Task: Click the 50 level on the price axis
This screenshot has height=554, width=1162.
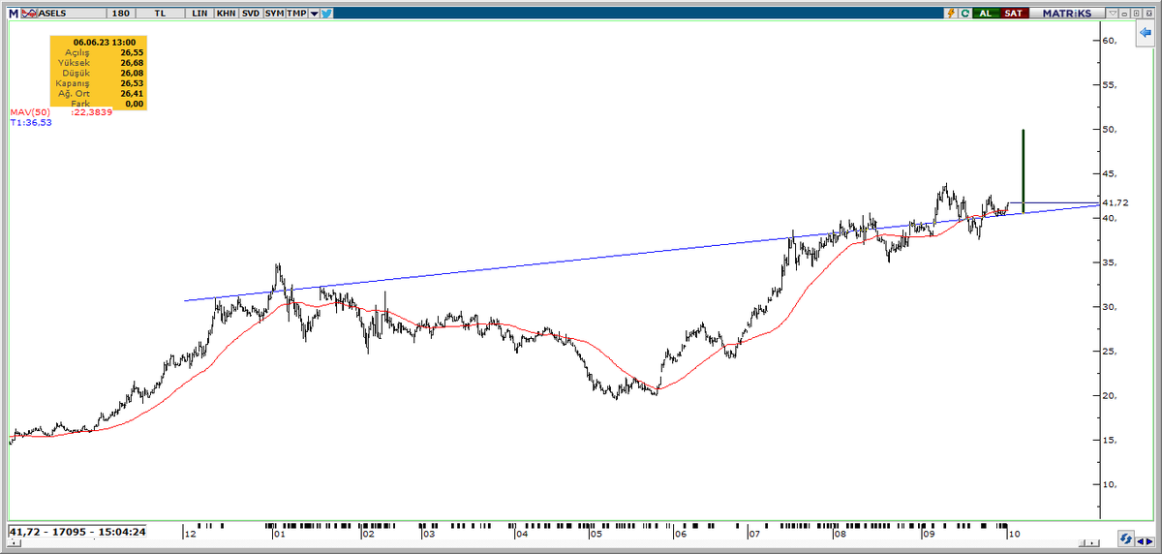Action: click(1109, 129)
